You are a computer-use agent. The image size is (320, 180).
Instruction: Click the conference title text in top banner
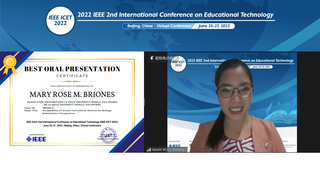click(x=175, y=14)
